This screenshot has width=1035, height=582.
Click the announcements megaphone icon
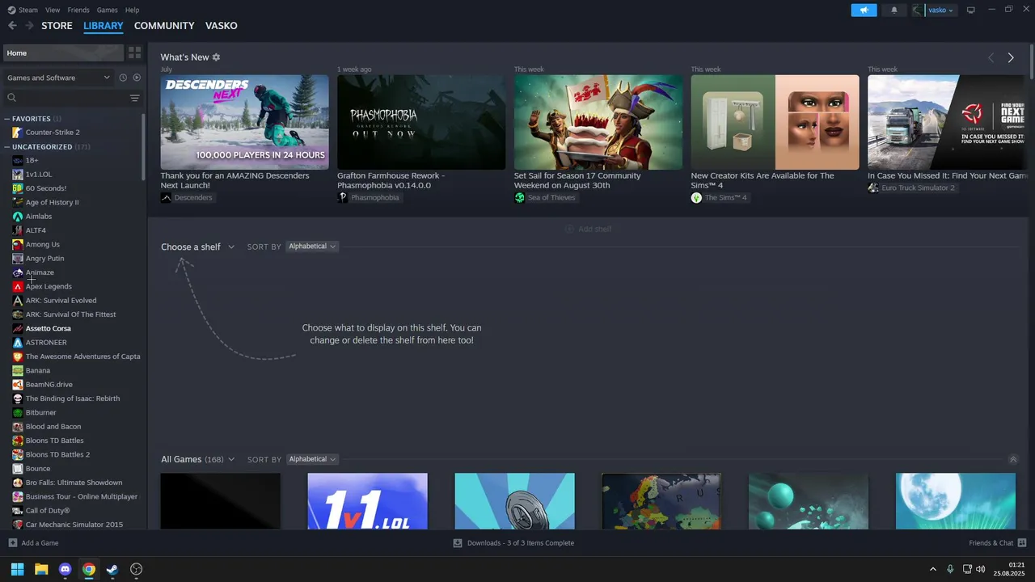[x=864, y=11]
